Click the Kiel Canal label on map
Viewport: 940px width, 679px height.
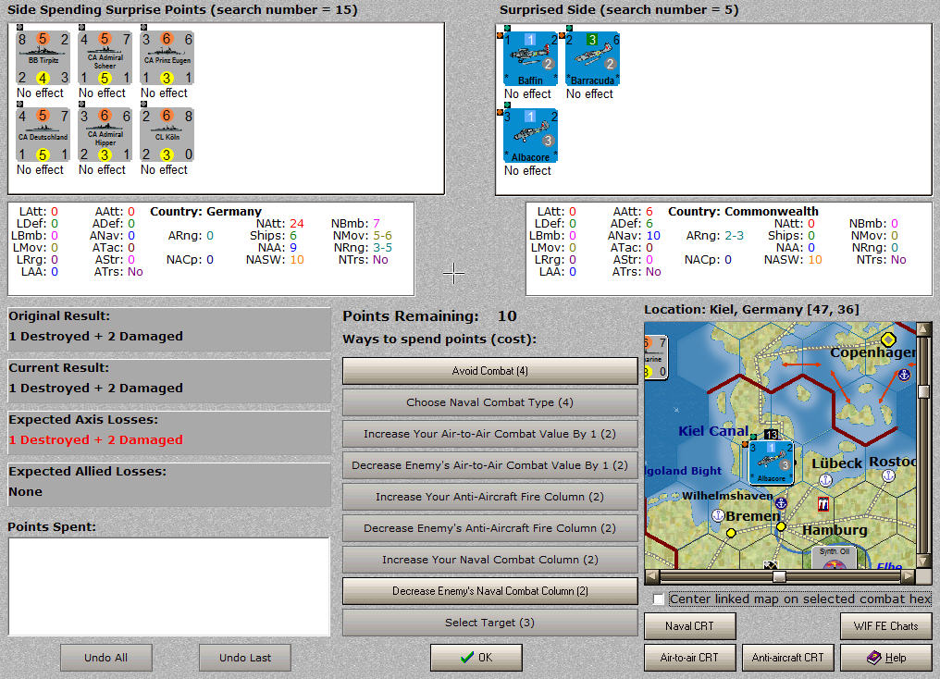point(713,431)
